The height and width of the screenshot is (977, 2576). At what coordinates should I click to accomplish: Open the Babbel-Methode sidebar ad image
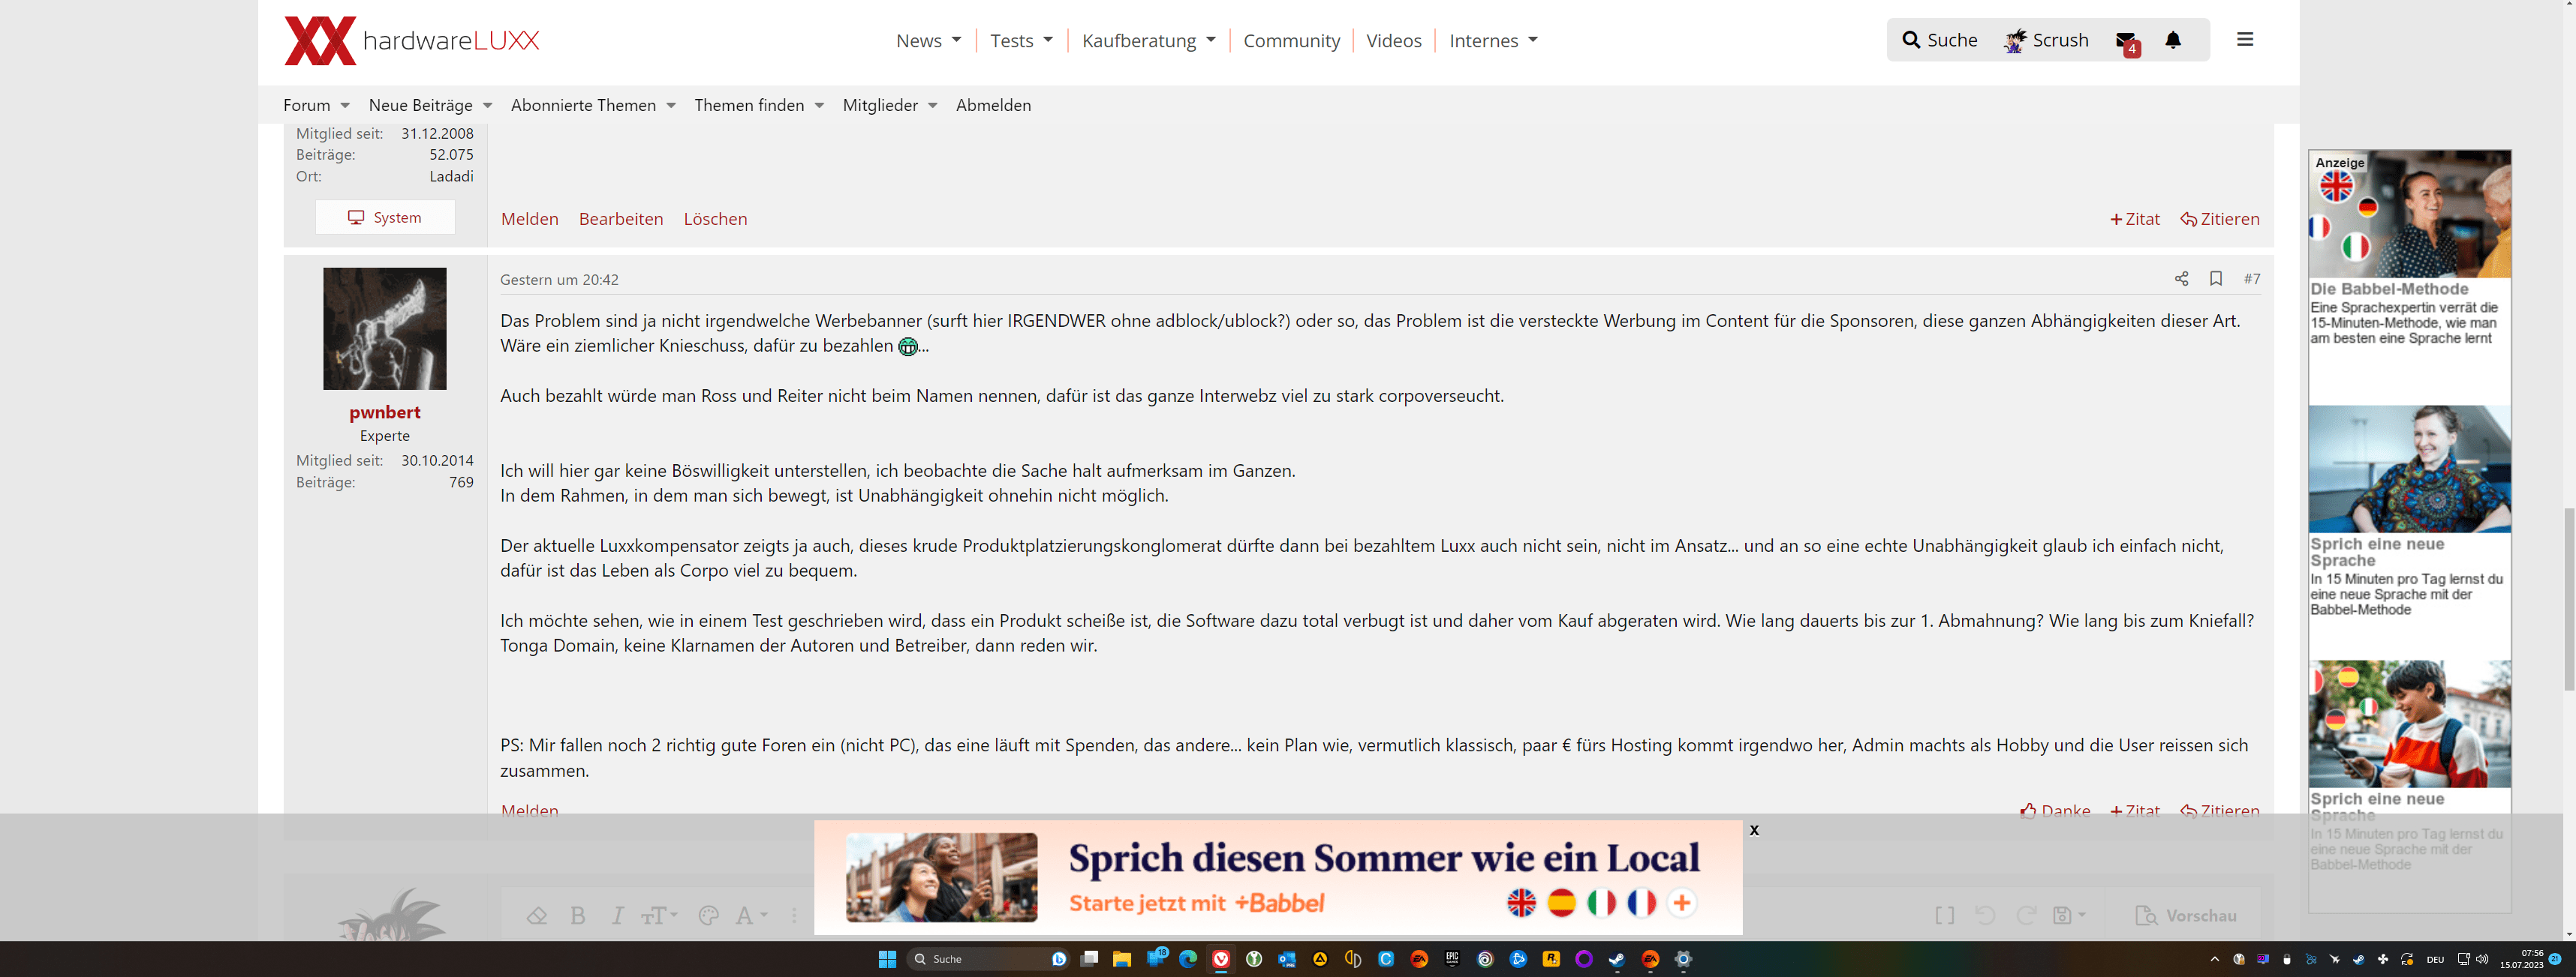[2410, 214]
